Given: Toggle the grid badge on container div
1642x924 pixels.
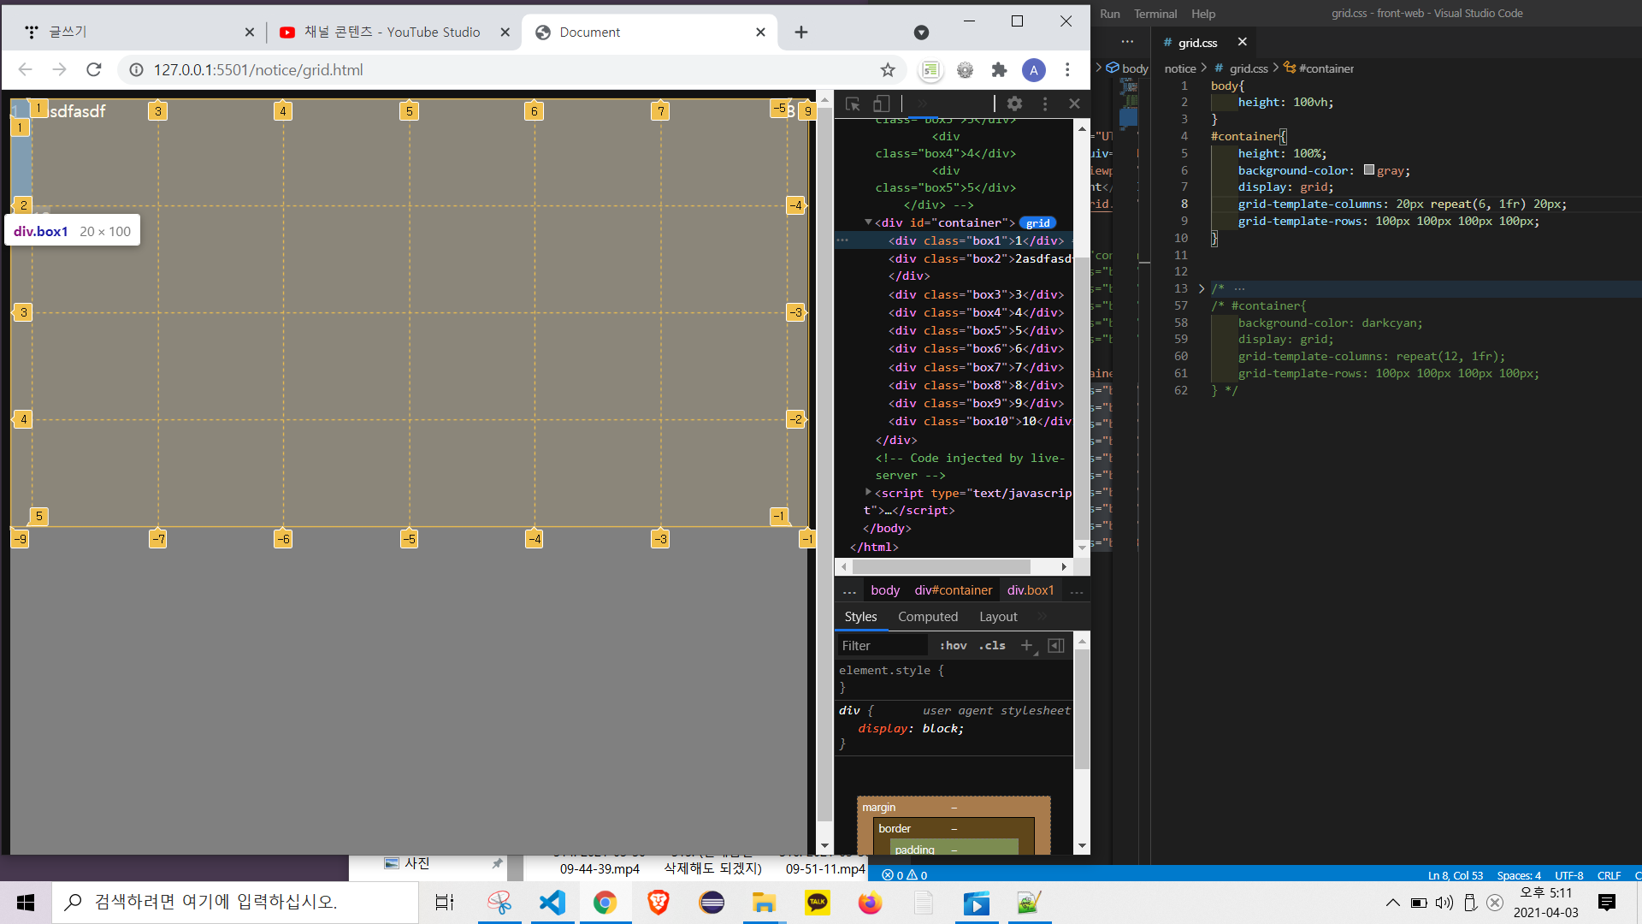Looking at the screenshot, I should [1037, 223].
